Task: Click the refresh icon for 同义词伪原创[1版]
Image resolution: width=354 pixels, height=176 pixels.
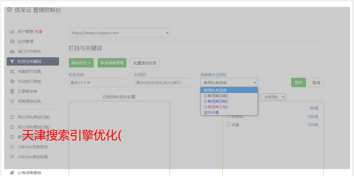Action: pyautogui.click(x=12, y=117)
